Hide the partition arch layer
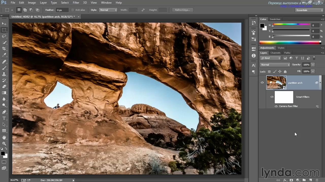The height and width of the screenshot is (182, 325). click(262, 82)
